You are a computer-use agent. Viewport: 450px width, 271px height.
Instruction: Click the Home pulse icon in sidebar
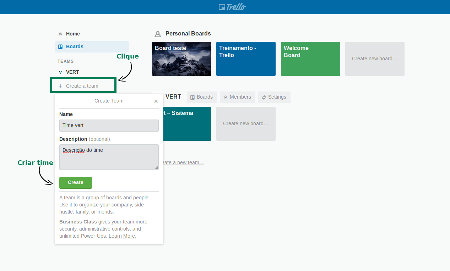pos(60,34)
